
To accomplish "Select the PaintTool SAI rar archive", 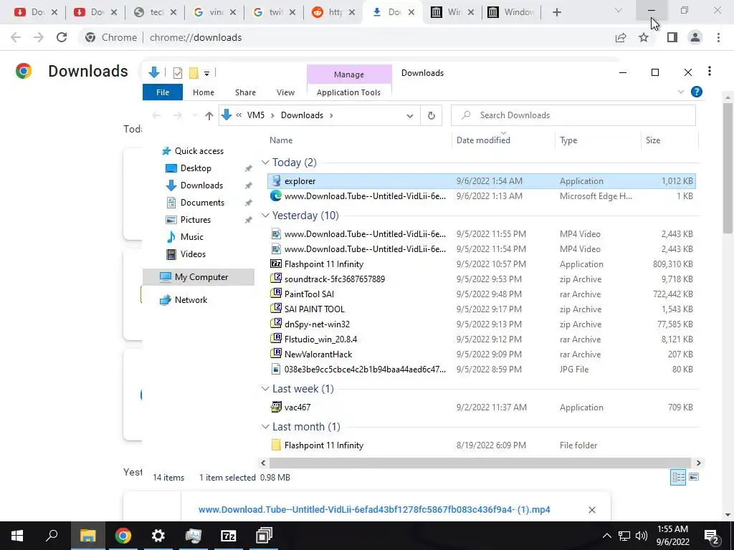I will coord(481,294).
